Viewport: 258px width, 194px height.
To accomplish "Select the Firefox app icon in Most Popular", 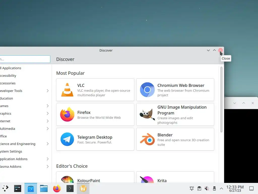I will [67, 114].
